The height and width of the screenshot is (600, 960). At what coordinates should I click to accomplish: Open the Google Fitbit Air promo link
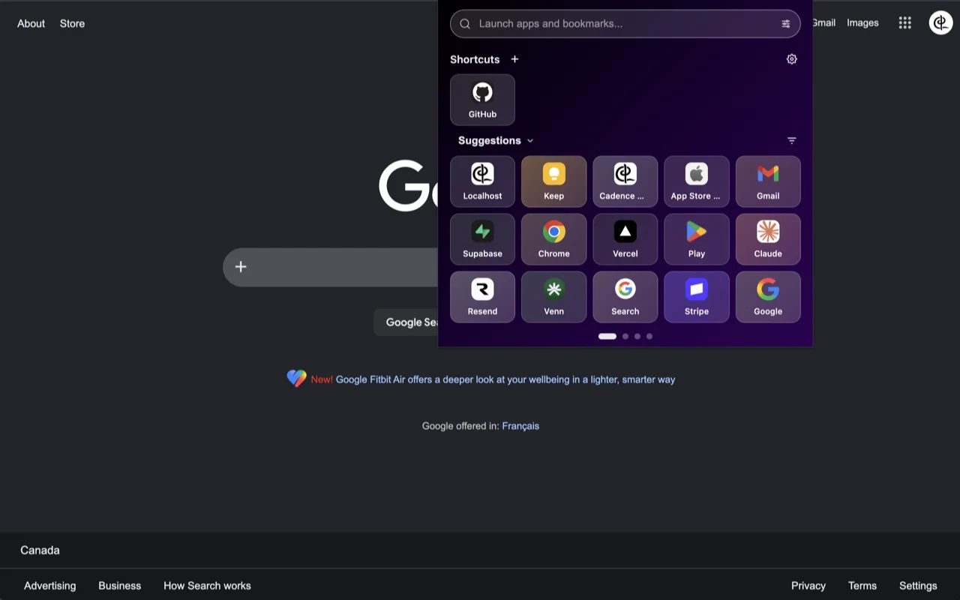[505, 379]
